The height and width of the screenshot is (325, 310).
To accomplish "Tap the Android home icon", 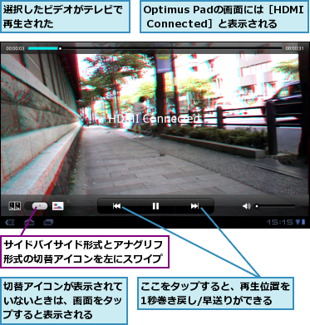I will click(x=29, y=222).
